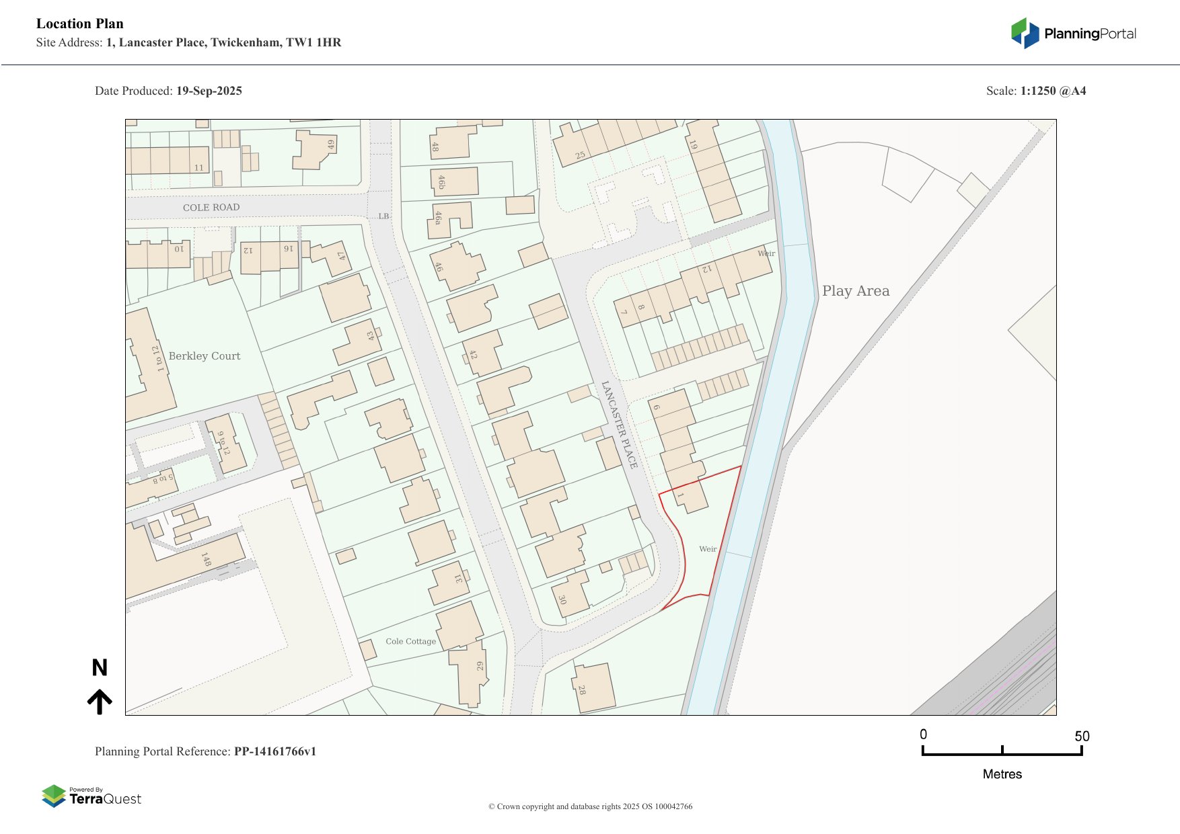Click the large letter N above the arrow

tap(100, 667)
